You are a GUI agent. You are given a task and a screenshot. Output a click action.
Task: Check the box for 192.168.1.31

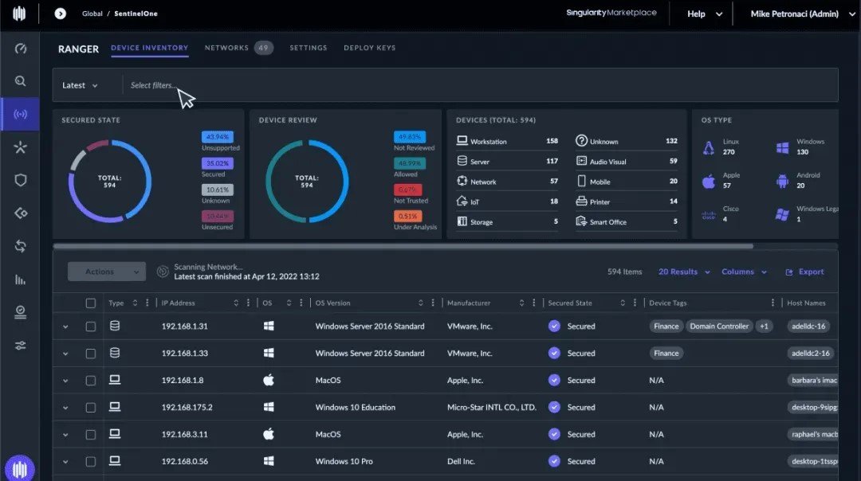91,327
